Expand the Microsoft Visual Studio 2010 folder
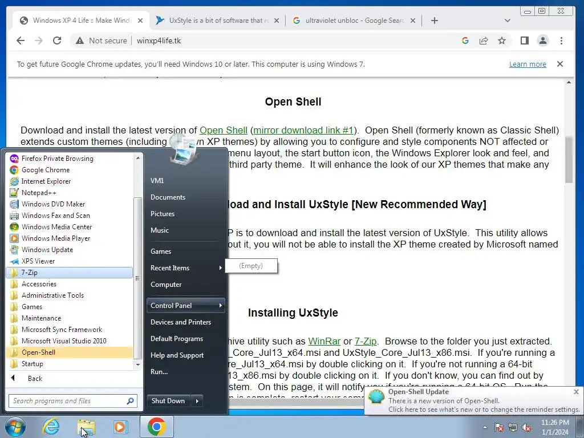584x438 pixels. 70,341
